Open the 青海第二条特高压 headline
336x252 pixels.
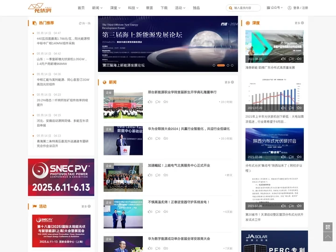point(63,144)
